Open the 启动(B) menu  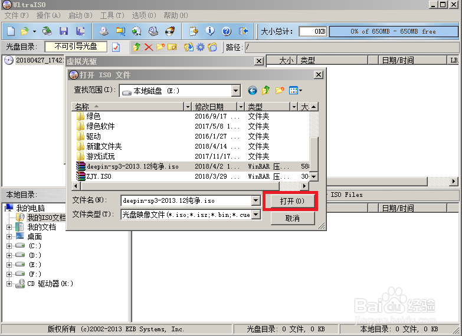pyautogui.click(x=80, y=15)
